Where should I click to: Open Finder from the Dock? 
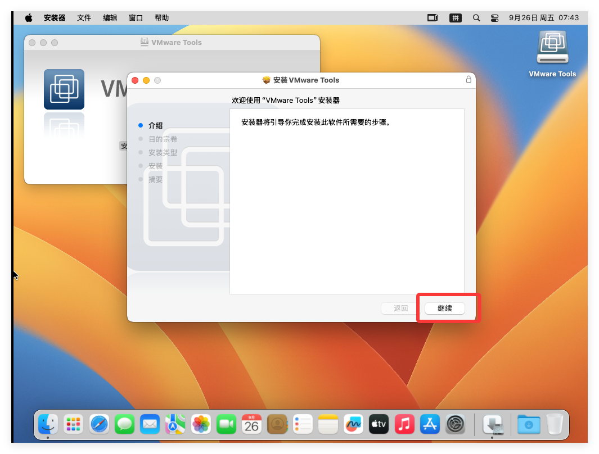coord(48,424)
